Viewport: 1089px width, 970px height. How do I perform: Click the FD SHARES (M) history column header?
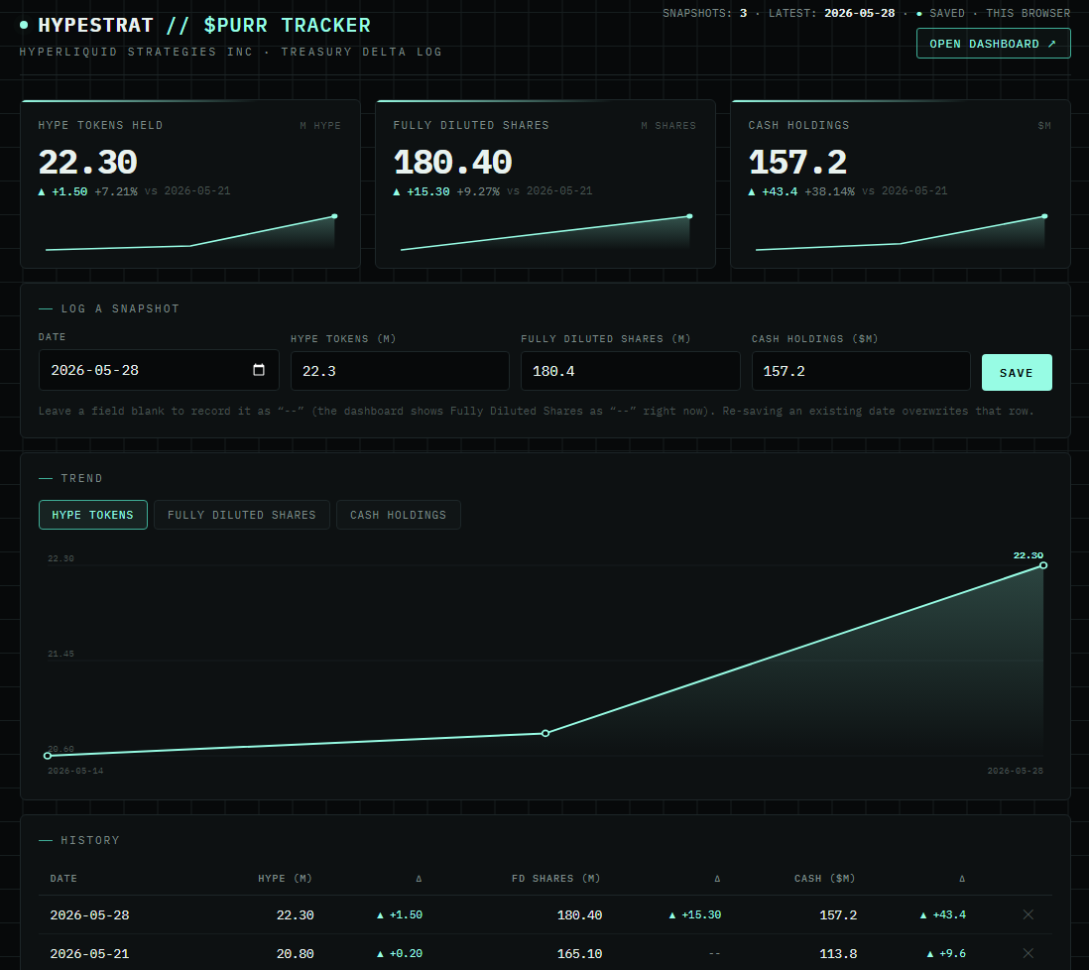click(x=555, y=879)
